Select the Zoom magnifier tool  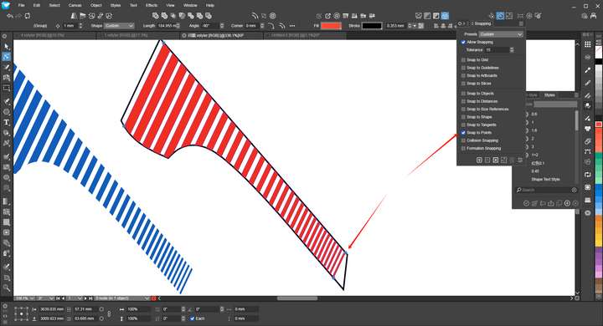[6, 288]
